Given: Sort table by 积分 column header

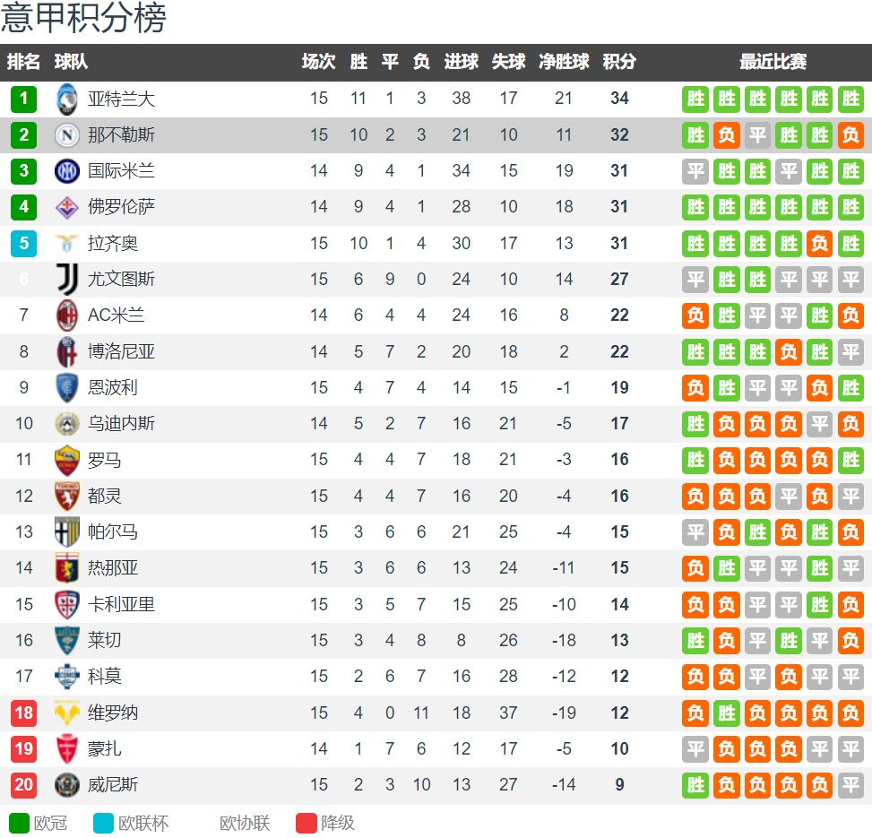Looking at the screenshot, I should click(x=619, y=62).
